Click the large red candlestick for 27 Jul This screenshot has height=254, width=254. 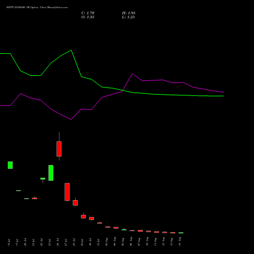67,192
